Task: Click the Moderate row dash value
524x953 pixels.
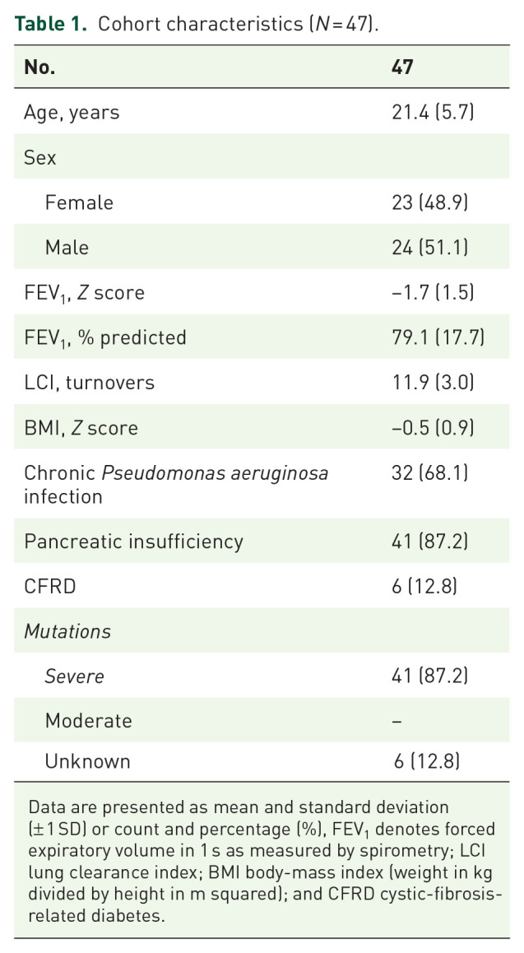Action: (398, 722)
